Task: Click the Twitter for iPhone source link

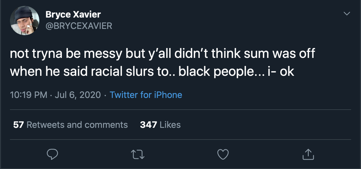Action: point(146,95)
